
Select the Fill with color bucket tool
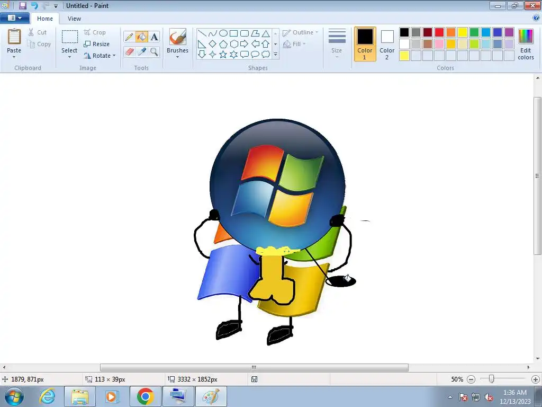(142, 37)
